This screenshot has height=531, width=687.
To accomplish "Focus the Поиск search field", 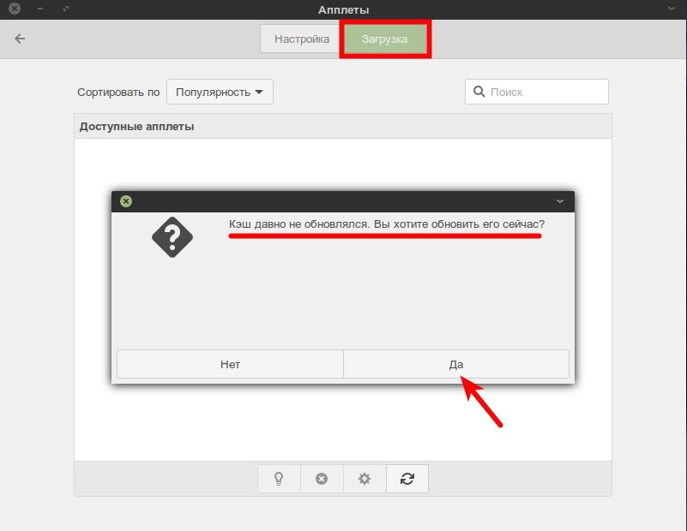I will [x=537, y=92].
